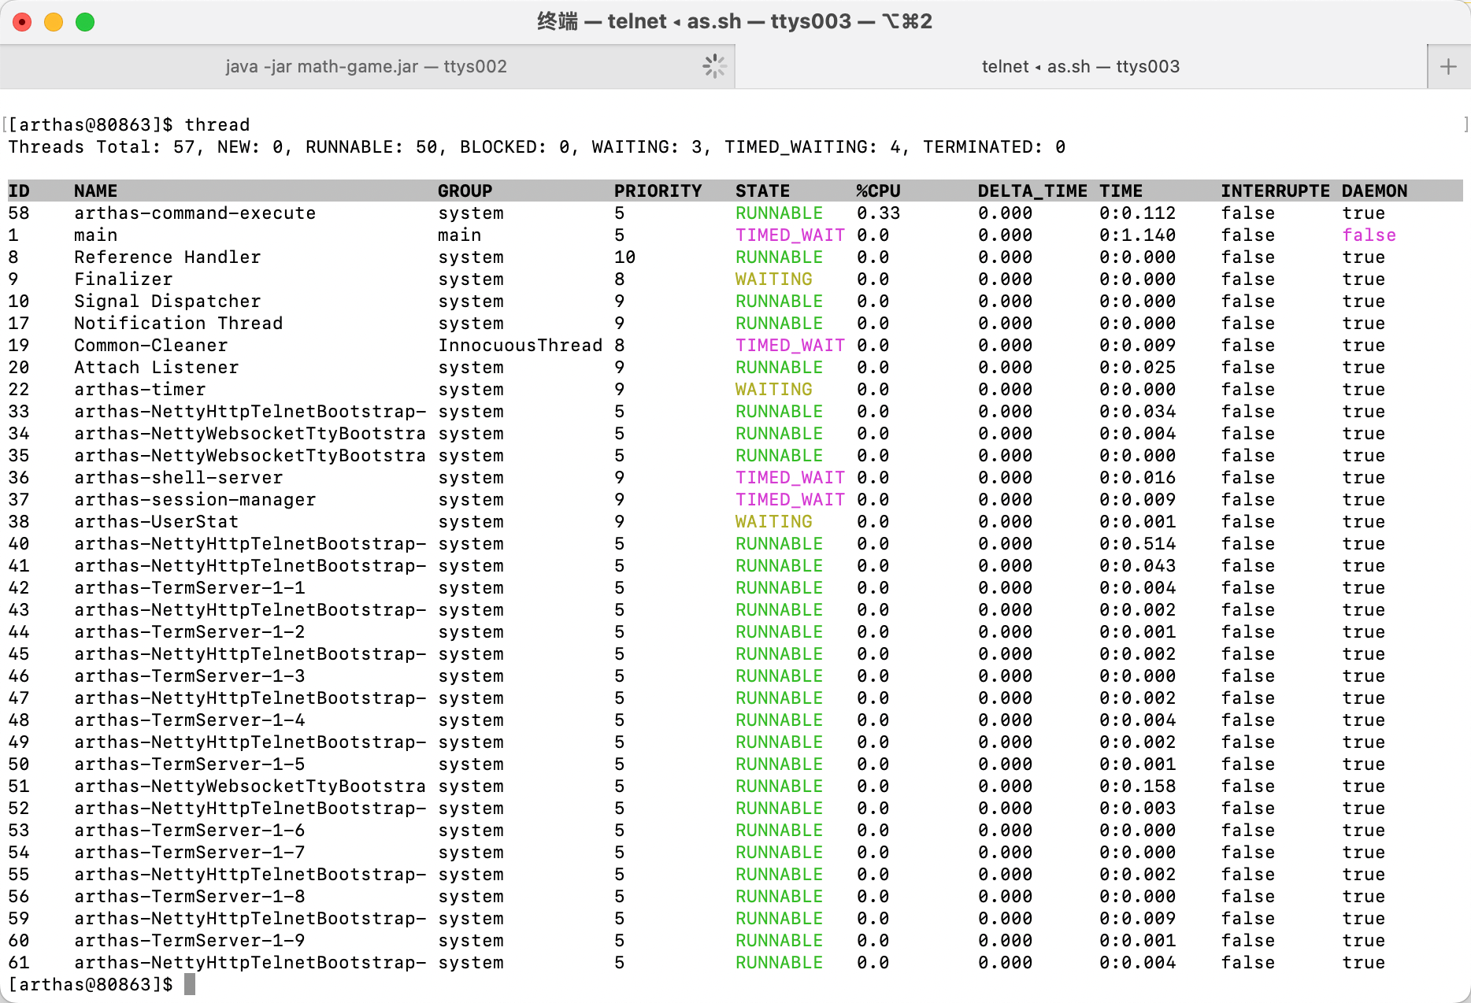Click the 'arthas-command-execute' thread name

[x=195, y=213]
